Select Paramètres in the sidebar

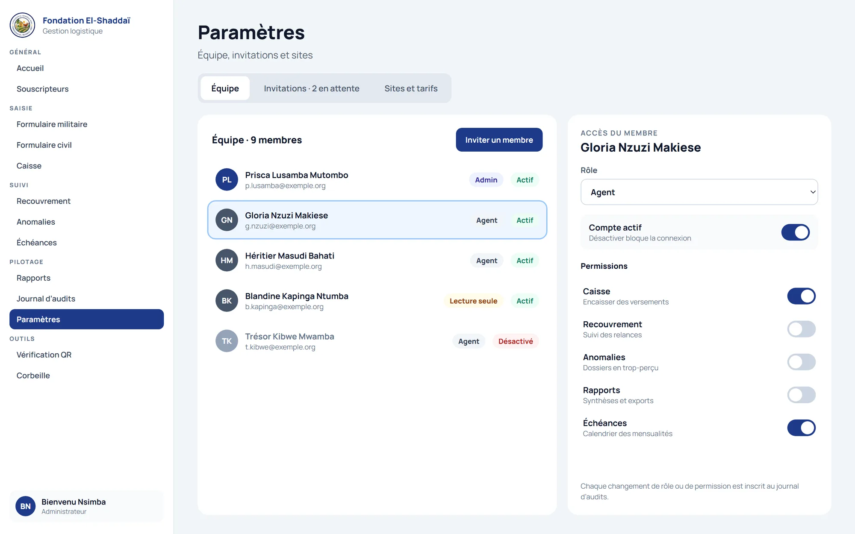tap(86, 320)
